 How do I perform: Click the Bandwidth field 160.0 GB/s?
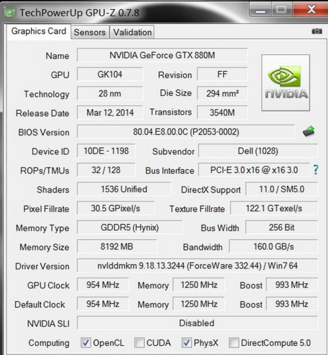click(274, 247)
